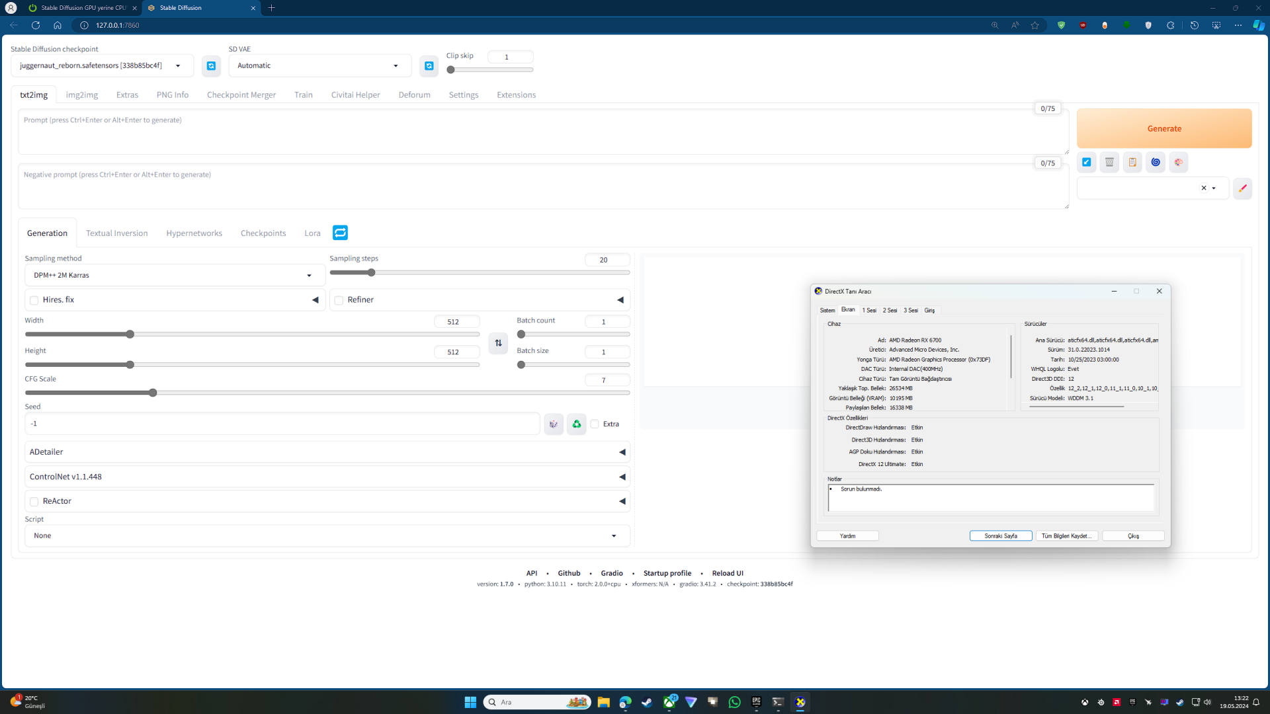
Task: Click the blue spiral icon
Action: 1156,162
